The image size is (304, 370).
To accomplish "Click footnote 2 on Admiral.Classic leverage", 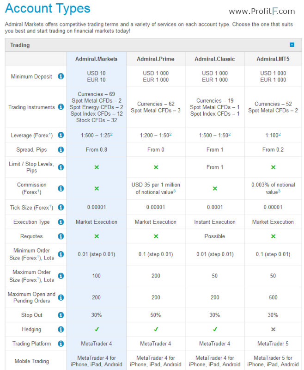I will [230, 134].
